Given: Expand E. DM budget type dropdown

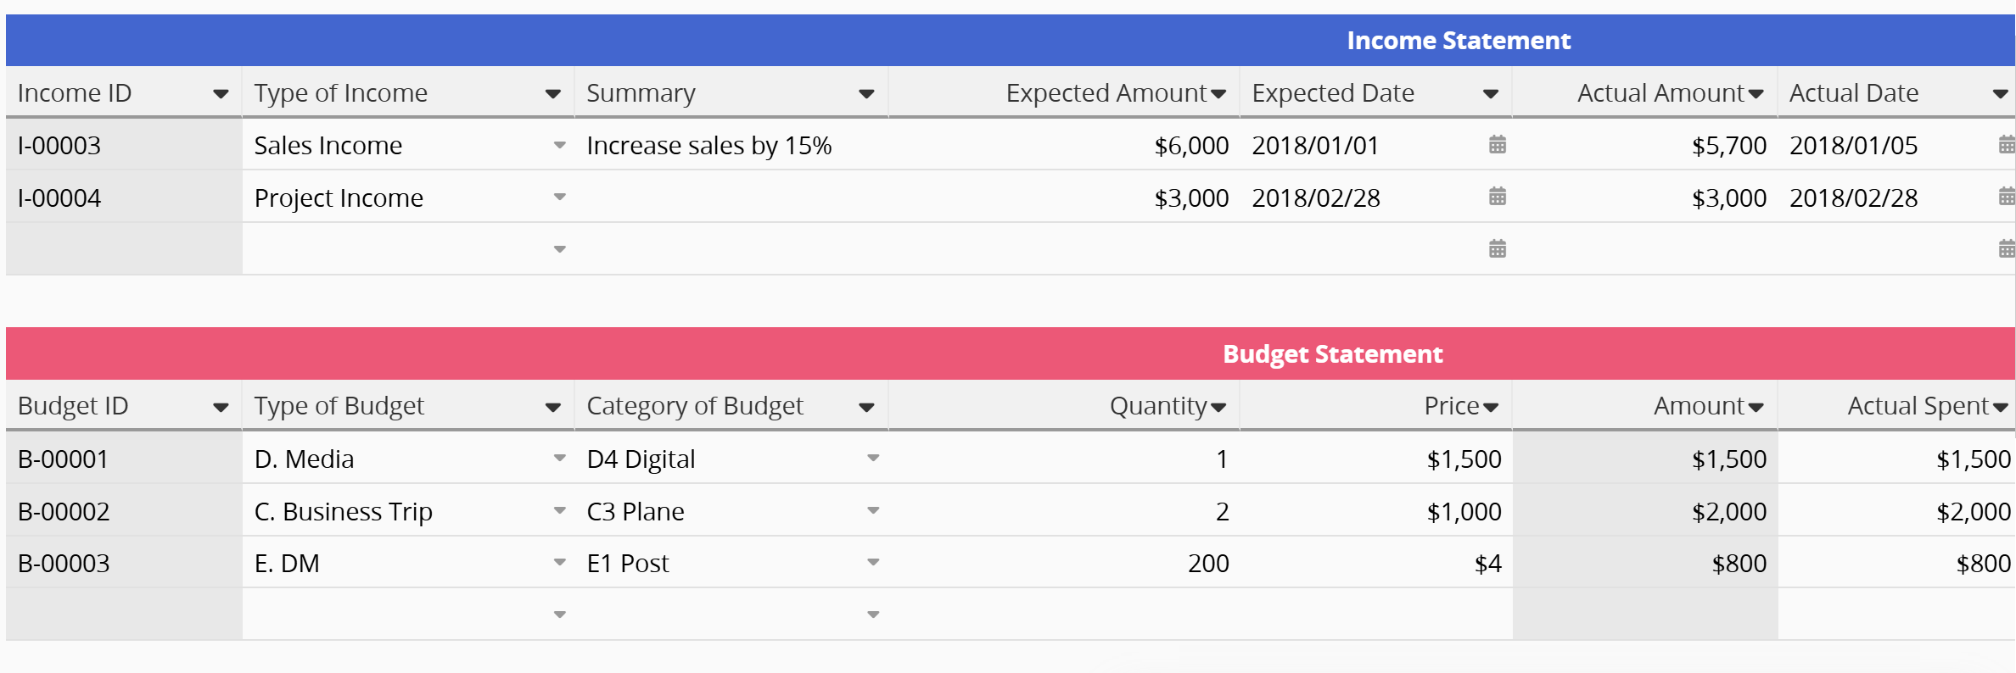Looking at the screenshot, I should tap(559, 562).
